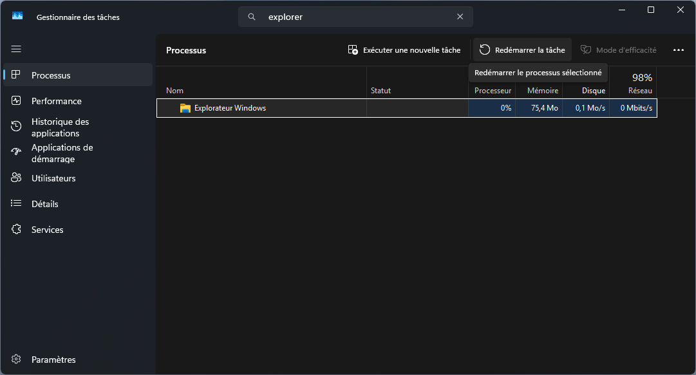696x375 pixels.
Task: Click Redémarrer la tâche button
Action: point(522,50)
